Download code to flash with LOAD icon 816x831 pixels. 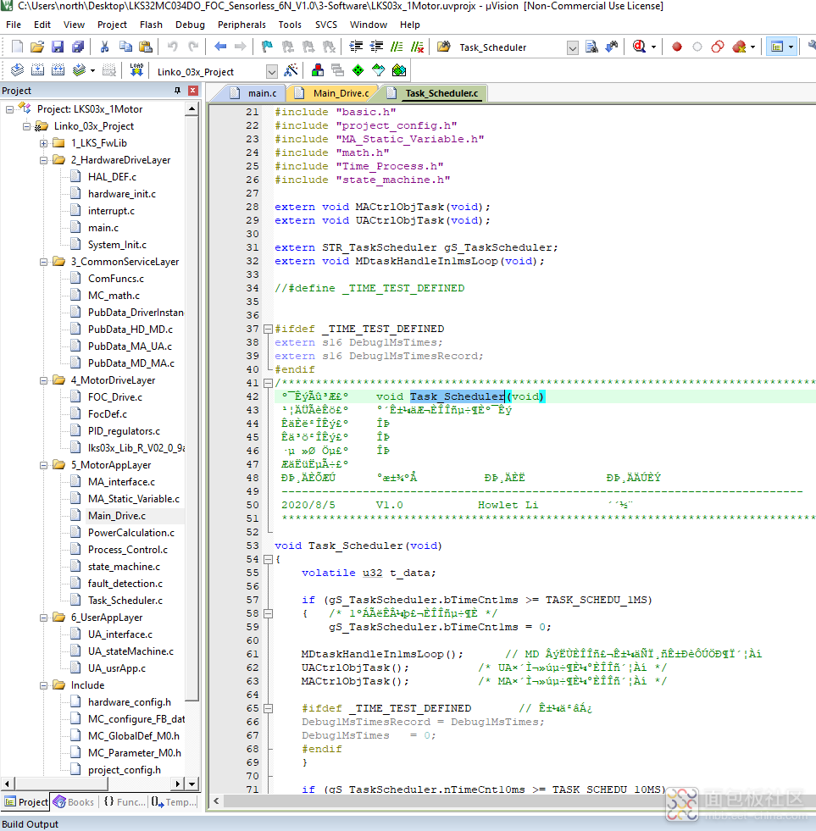(x=136, y=70)
